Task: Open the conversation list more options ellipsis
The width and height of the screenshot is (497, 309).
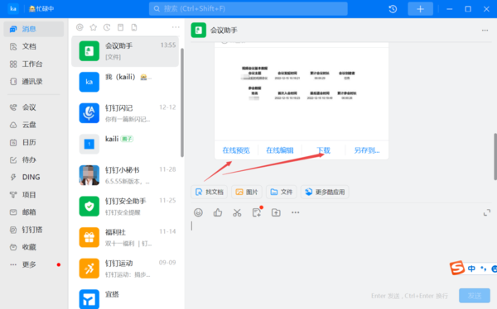Action: (x=176, y=27)
